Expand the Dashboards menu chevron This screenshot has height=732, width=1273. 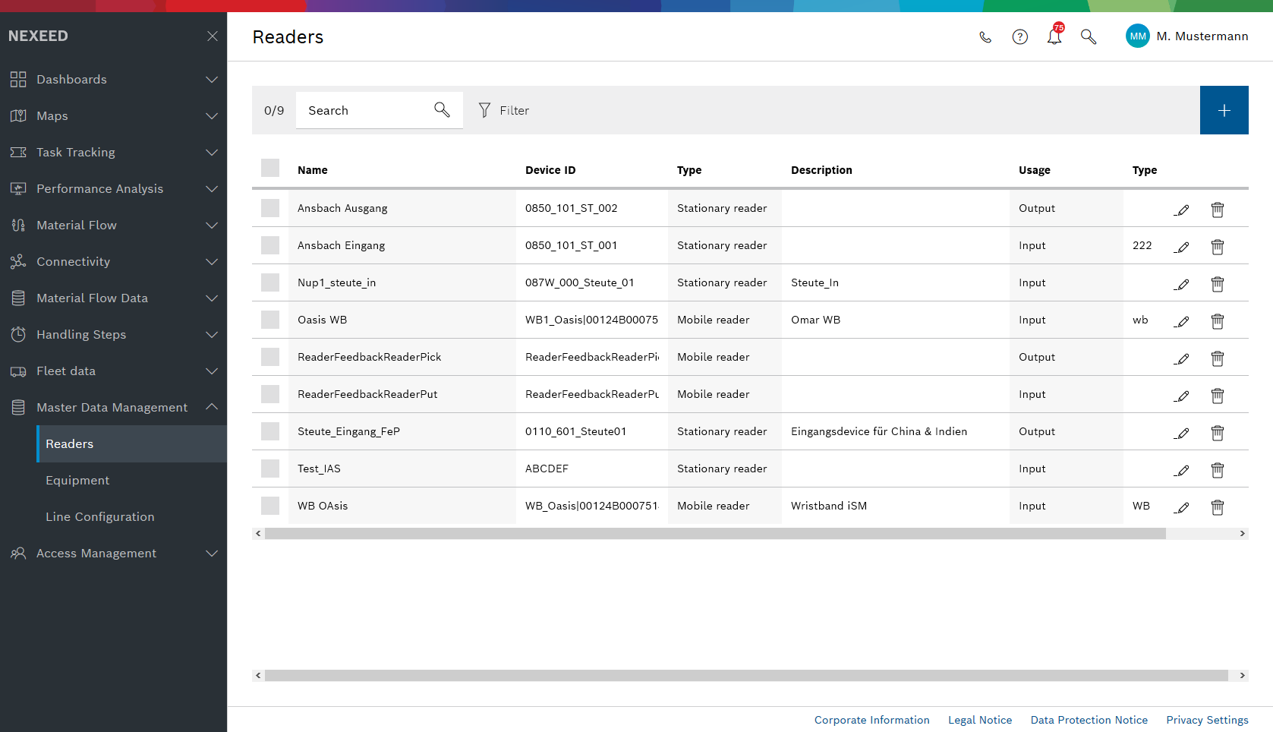212,80
